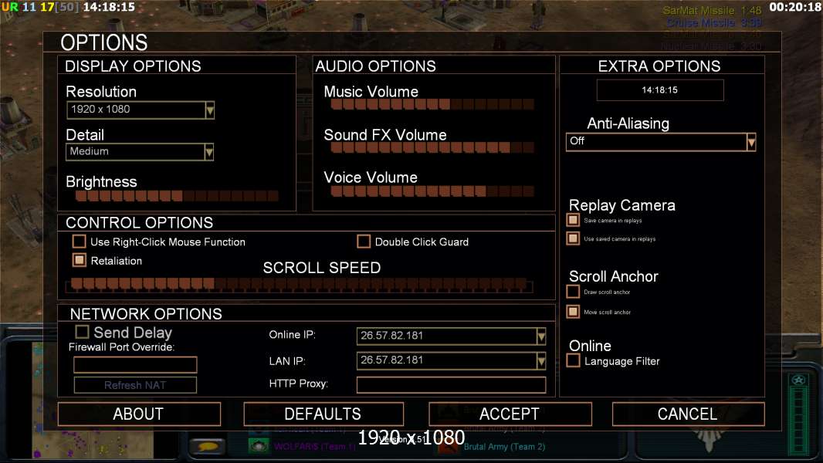Image resolution: width=823 pixels, height=463 pixels.
Task: Adjust the Sound FX Volume slider
Action: pyautogui.click(x=432, y=147)
